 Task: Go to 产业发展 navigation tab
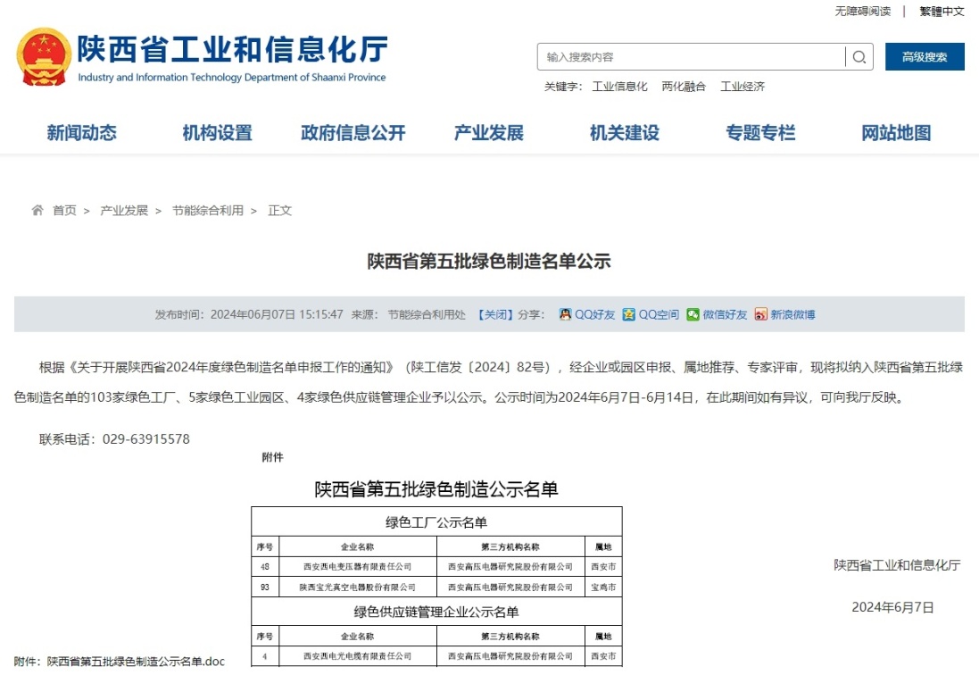tap(488, 133)
